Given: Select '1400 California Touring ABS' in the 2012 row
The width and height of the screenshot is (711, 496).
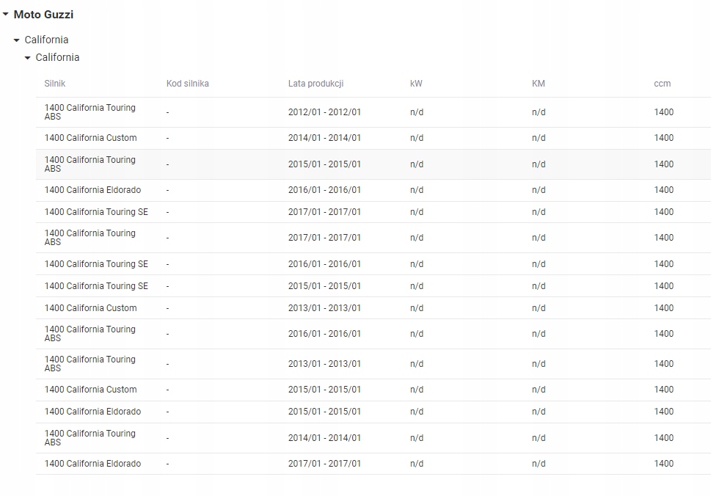Looking at the screenshot, I should [x=90, y=112].
